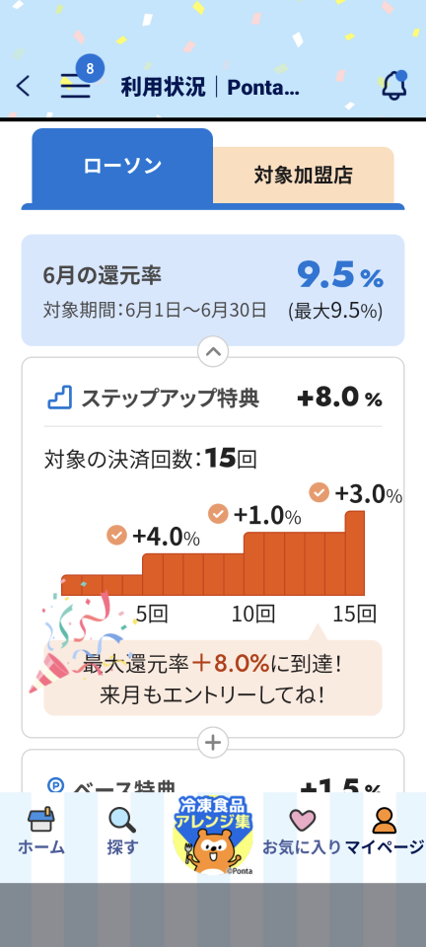
Task: Tap the staircase icon beside ステップアップ特典
Action: pyautogui.click(x=60, y=398)
